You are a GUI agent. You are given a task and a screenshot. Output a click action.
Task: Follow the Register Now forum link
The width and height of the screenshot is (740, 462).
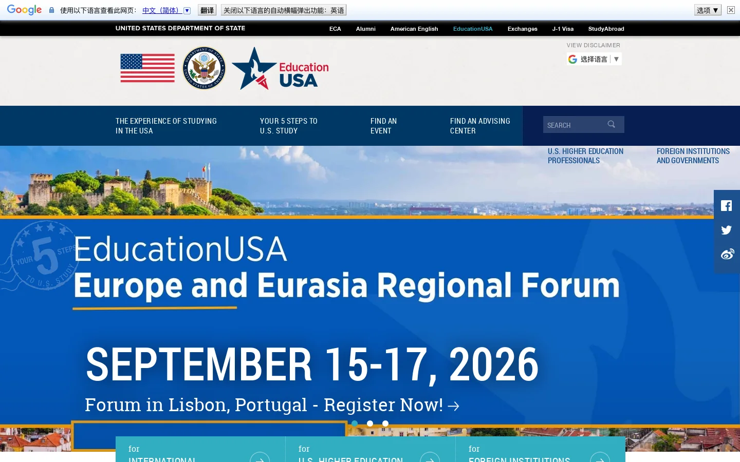[x=272, y=405]
